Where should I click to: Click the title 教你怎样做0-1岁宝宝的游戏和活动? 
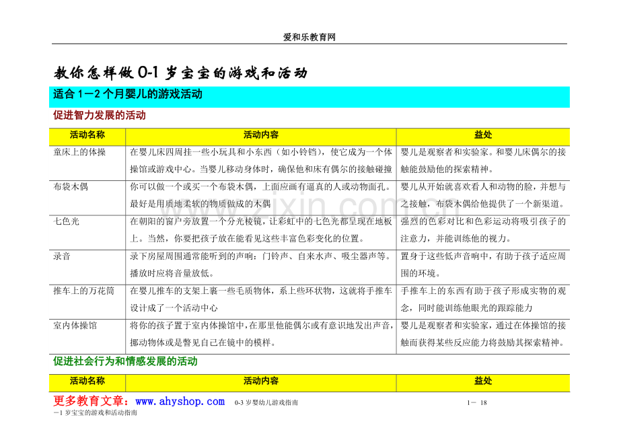[180, 73]
